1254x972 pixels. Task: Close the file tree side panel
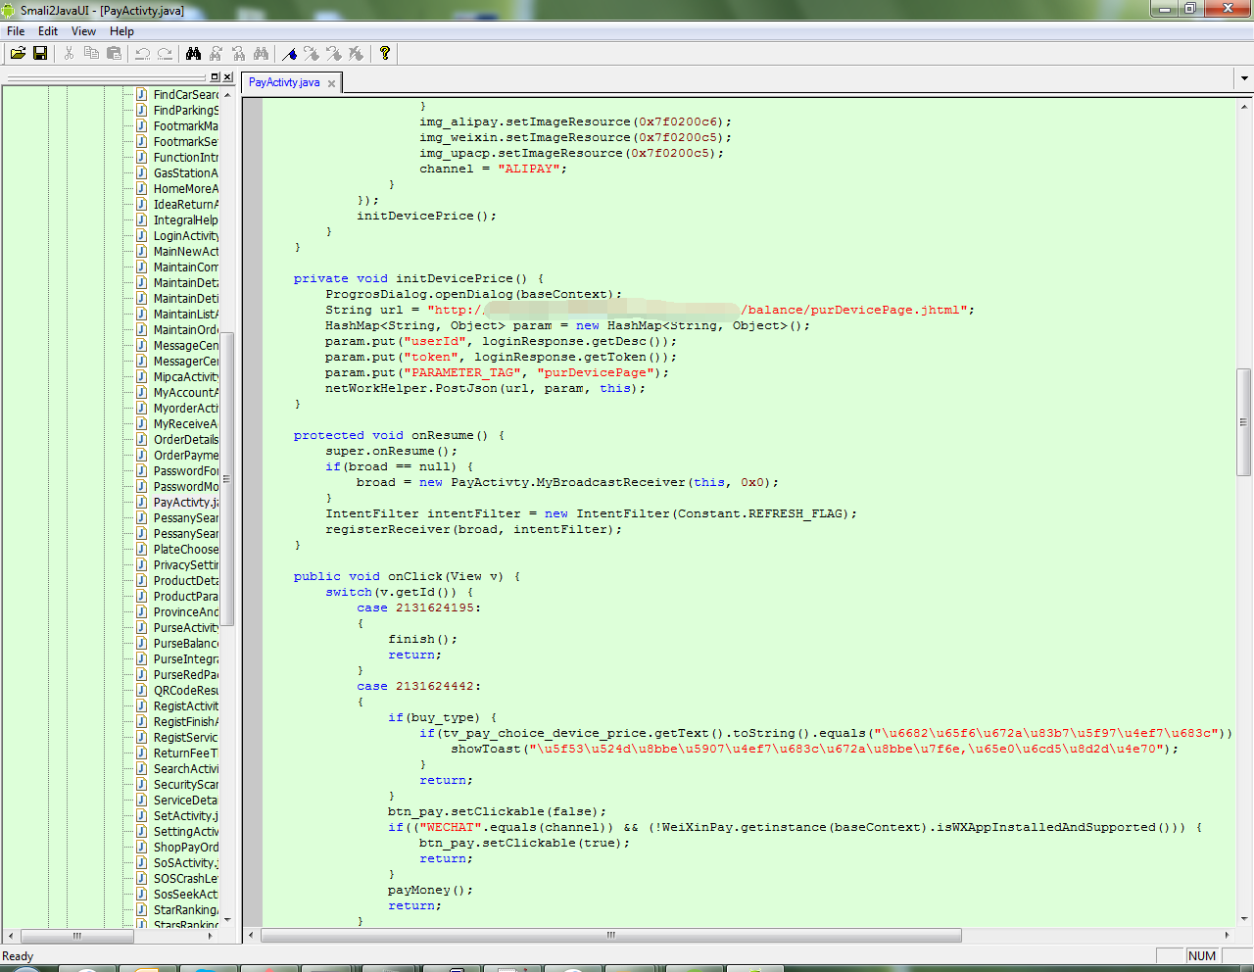click(x=228, y=76)
